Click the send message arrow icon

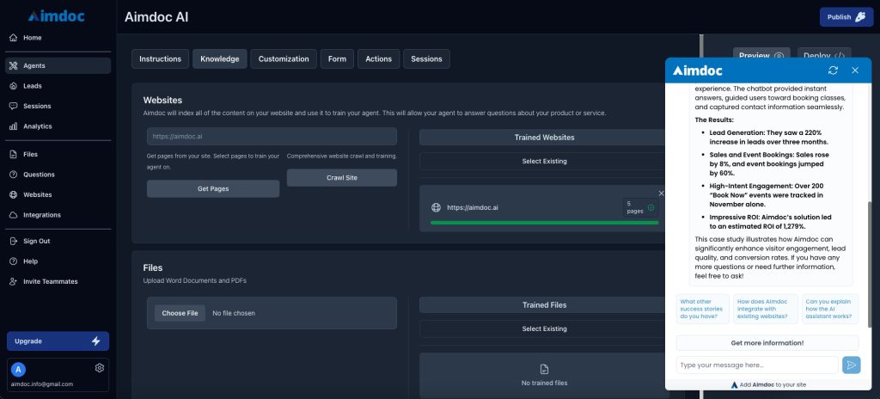851,365
